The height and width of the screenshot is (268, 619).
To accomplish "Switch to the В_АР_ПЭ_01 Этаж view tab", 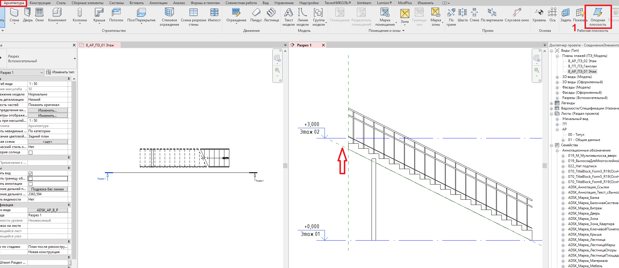I will pos(100,45).
